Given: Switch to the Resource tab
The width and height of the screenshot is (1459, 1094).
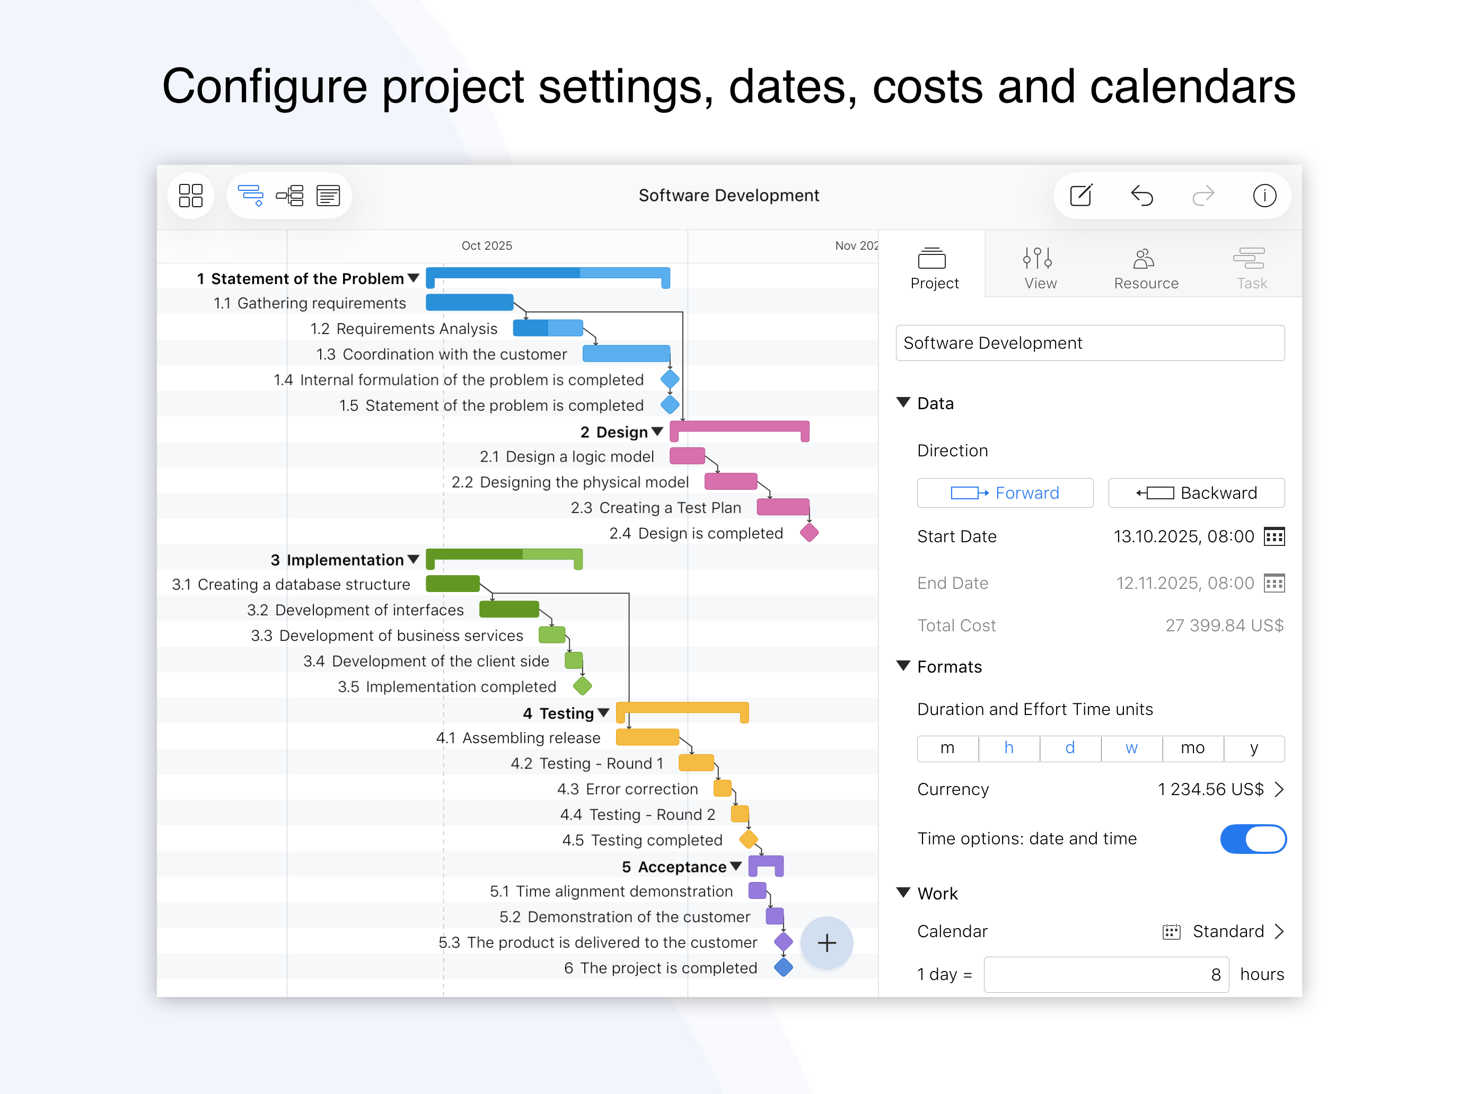Looking at the screenshot, I should pyautogui.click(x=1146, y=268).
